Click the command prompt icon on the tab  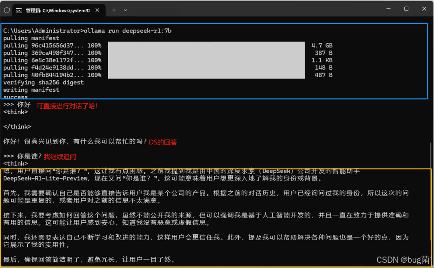pos(19,10)
